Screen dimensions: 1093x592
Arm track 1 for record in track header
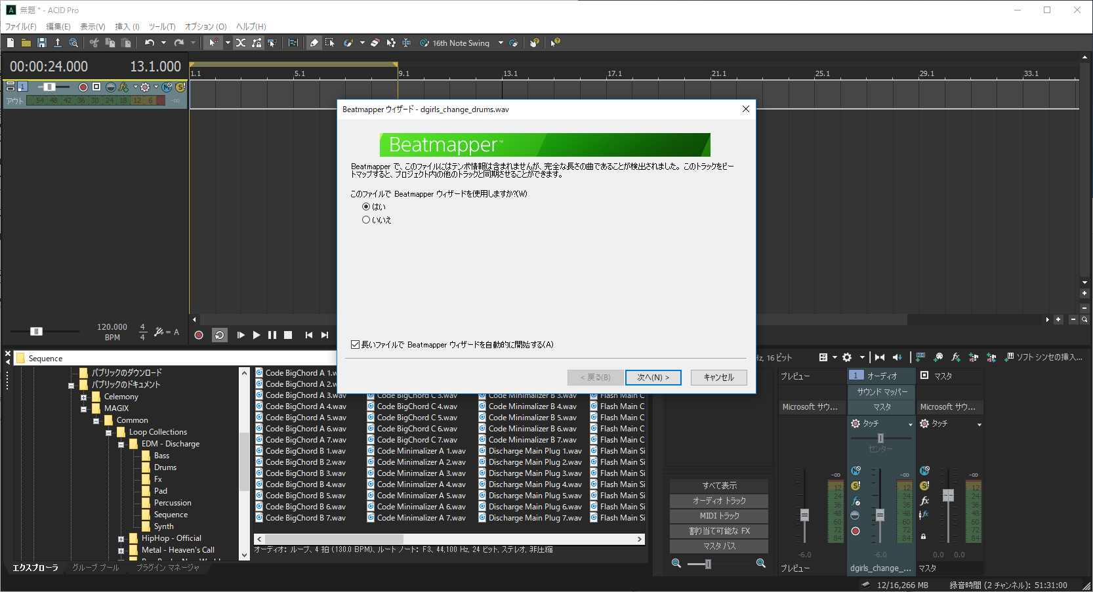(x=83, y=87)
